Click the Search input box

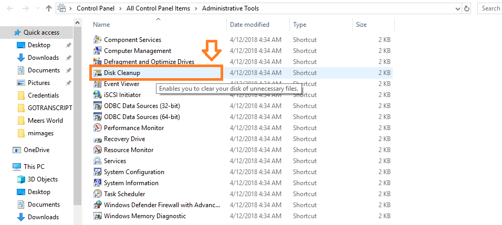pos(490,8)
